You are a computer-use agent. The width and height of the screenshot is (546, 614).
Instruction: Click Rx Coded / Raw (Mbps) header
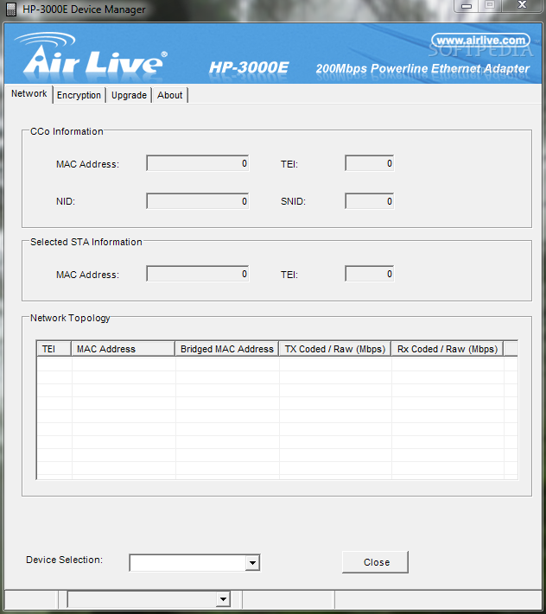coord(448,349)
